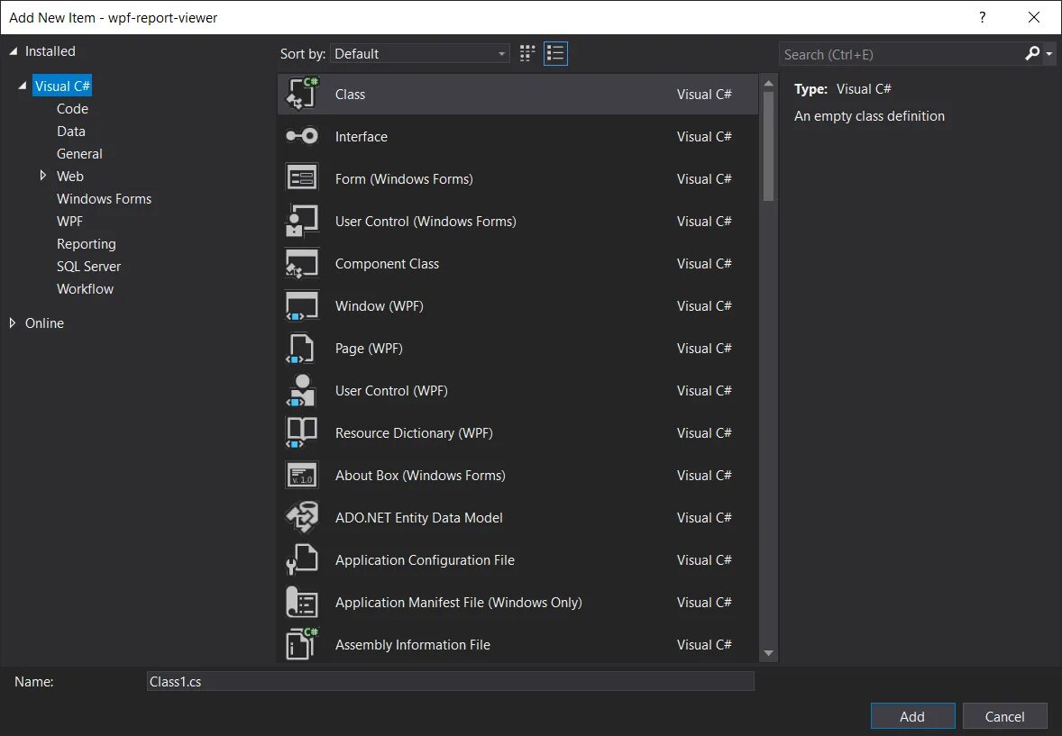This screenshot has height=736, width=1062.
Task: Click 'Interface' template name text
Action: coord(361,136)
